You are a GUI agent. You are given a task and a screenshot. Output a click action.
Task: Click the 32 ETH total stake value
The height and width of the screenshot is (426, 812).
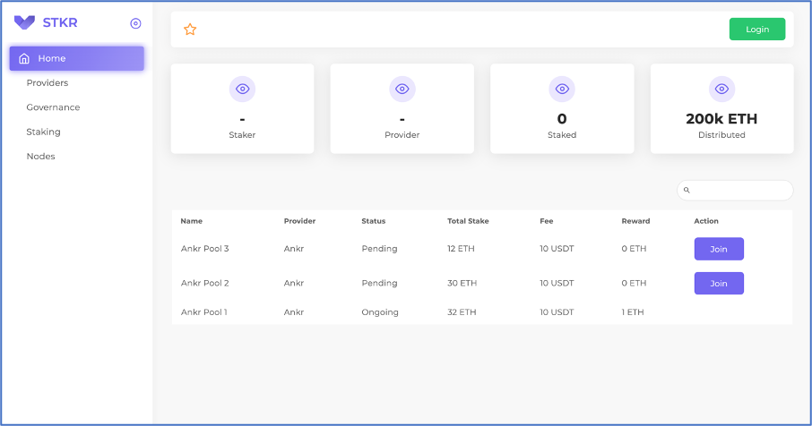coord(462,312)
